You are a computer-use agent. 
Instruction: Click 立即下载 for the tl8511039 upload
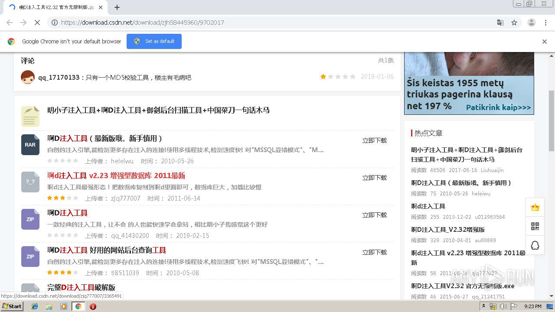coord(375,252)
